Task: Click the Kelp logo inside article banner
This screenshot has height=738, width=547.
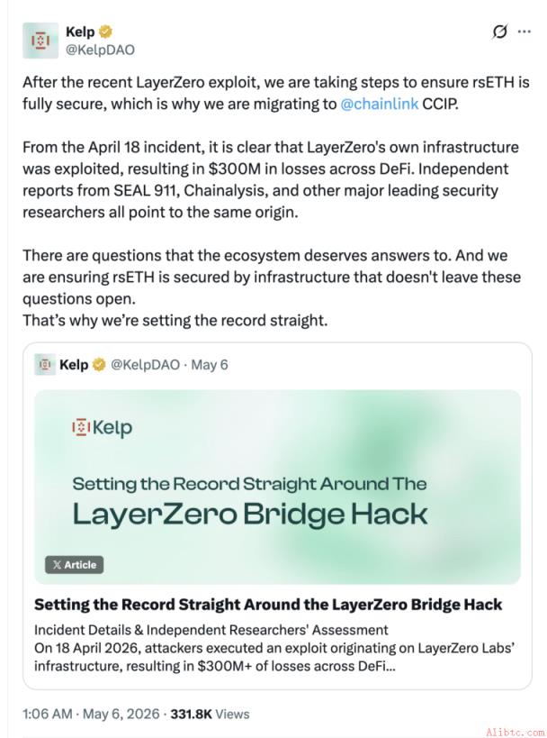Action: tap(102, 427)
